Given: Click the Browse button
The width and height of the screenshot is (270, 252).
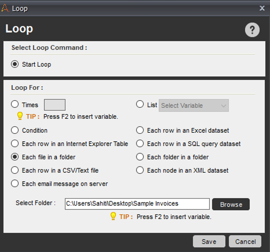Looking at the screenshot, I should click(231, 204).
